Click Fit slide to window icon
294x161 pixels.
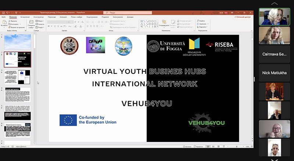[252, 146]
